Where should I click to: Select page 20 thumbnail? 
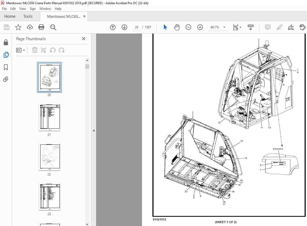[49, 77]
